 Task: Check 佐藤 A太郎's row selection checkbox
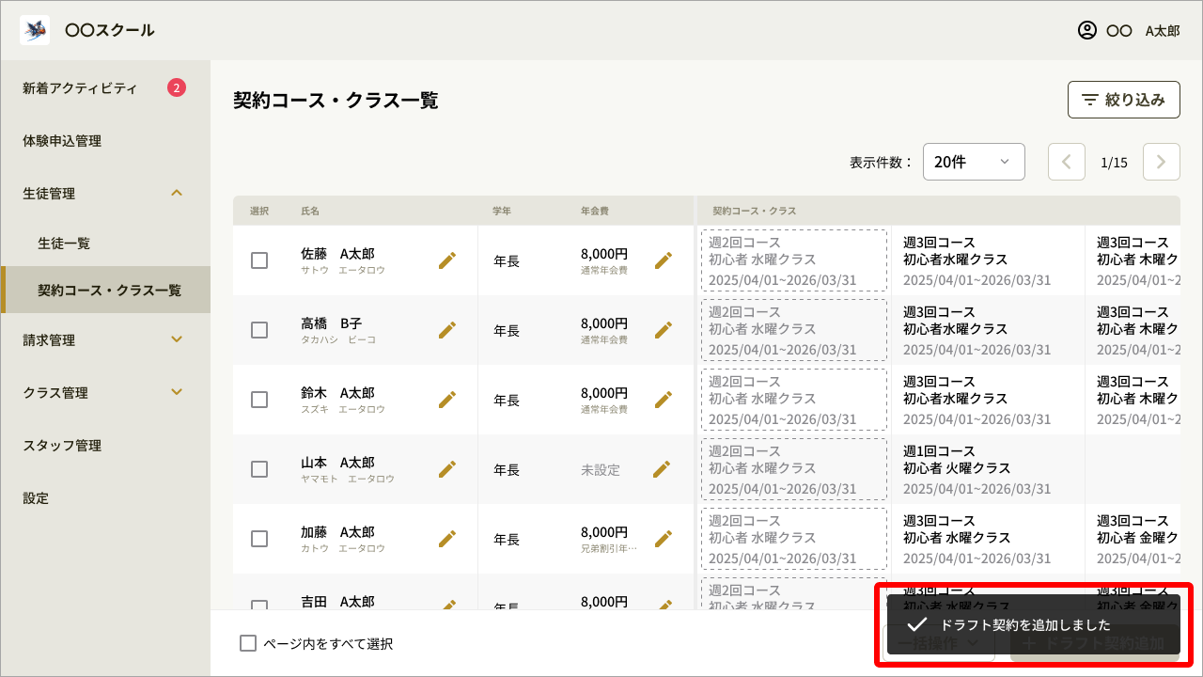click(x=259, y=260)
